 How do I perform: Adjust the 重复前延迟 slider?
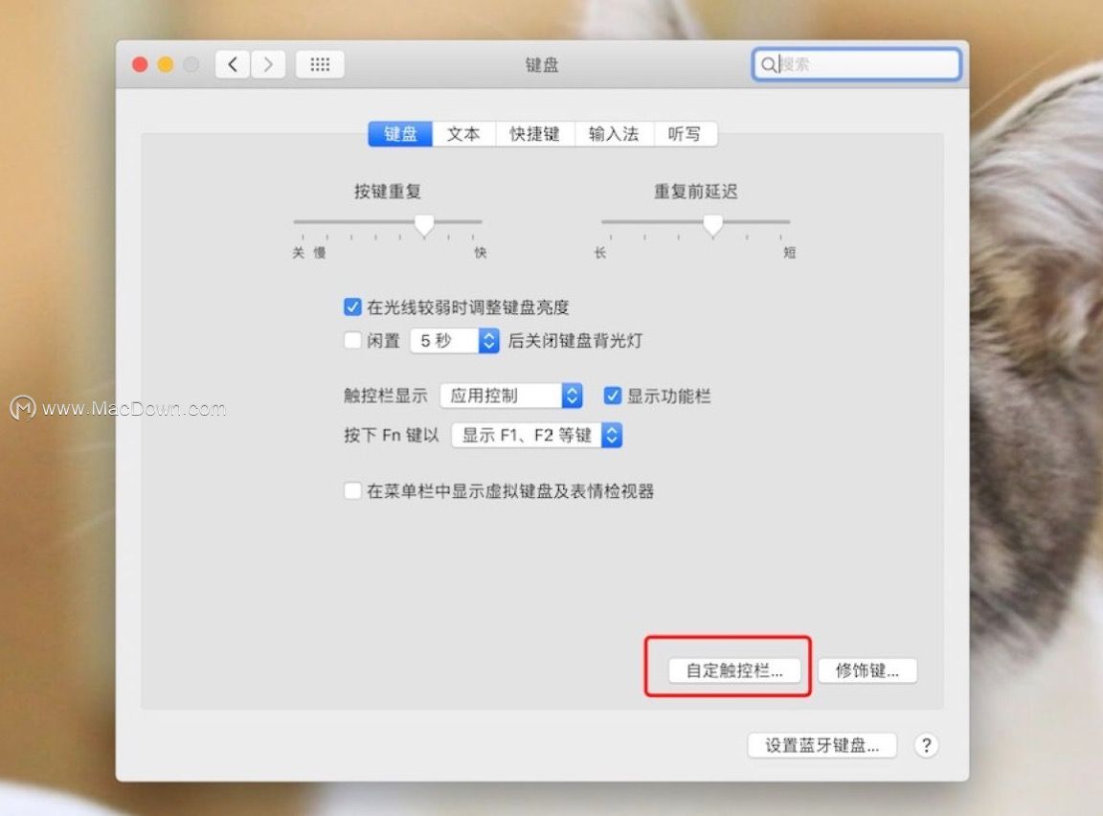pos(712,224)
